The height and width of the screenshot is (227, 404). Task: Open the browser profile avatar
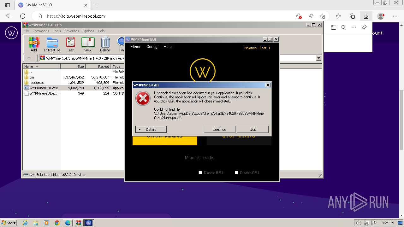click(x=381, y=16)
